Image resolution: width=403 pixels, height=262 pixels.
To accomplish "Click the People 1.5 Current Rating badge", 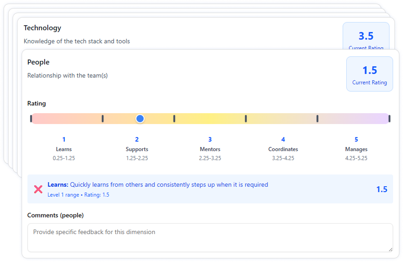I will point(369,74).
